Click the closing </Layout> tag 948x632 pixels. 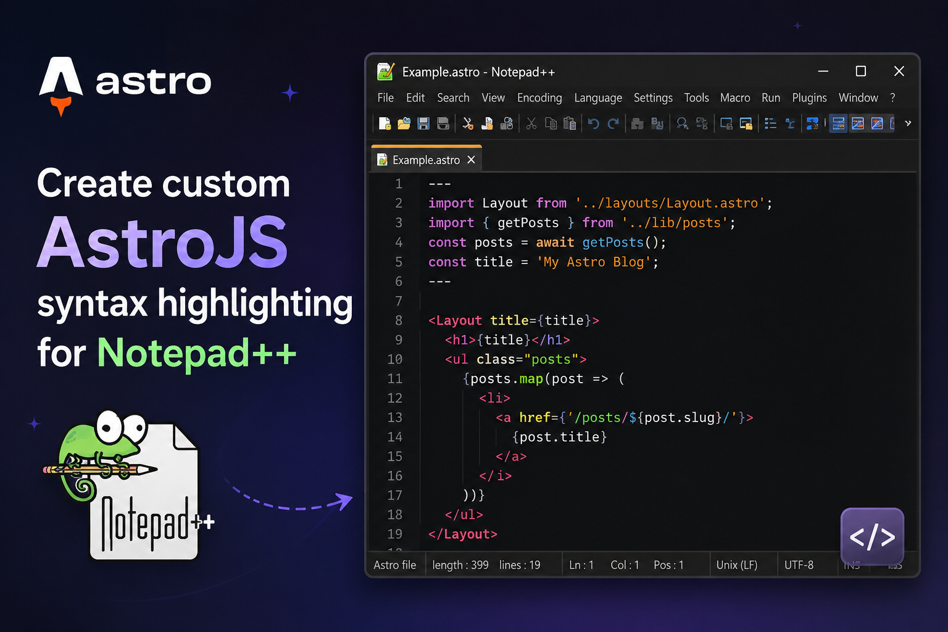(x=463, y=534)
